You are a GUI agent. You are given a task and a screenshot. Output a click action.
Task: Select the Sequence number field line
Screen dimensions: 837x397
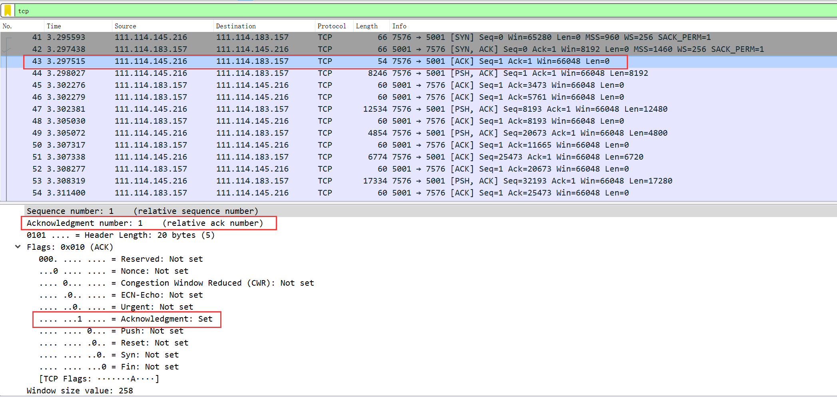[x=142, y=211]
